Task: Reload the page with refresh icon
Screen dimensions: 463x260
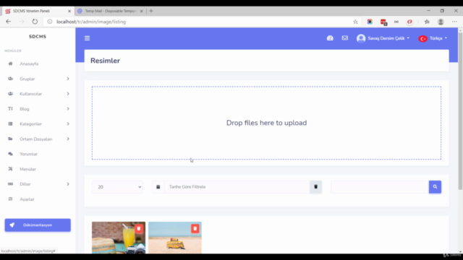Action: (x=35, y=22)
